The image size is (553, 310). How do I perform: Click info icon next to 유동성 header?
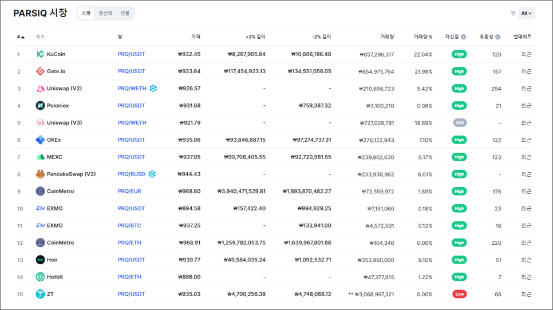[497, 37]
